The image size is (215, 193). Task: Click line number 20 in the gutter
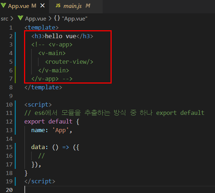[x=9, y=190]
